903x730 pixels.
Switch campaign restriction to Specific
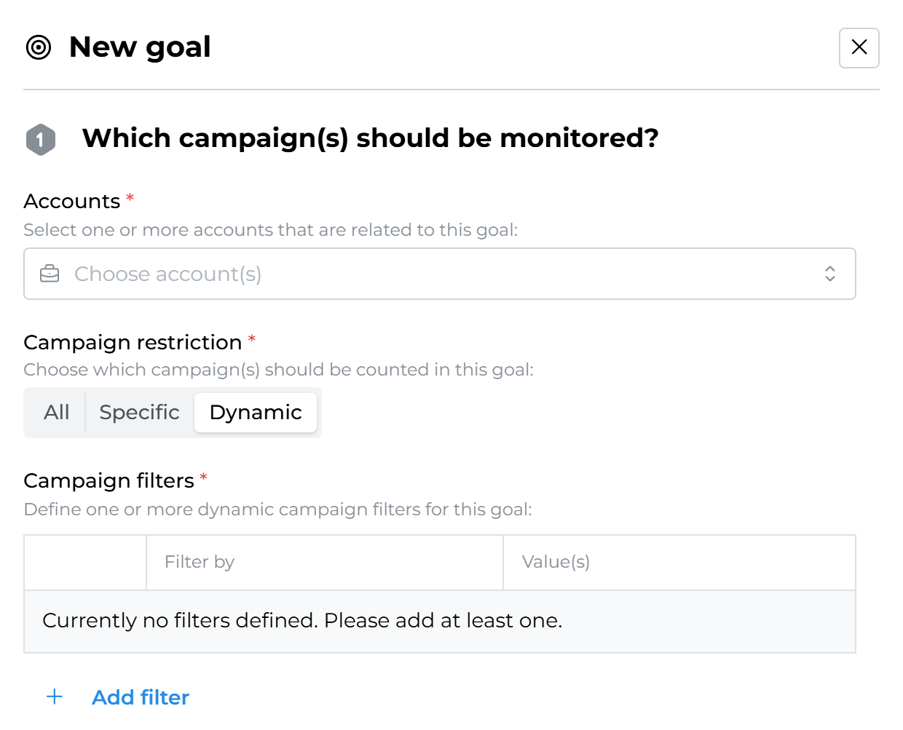click(139, 413)
